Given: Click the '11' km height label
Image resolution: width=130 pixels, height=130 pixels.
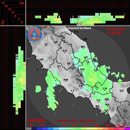Looking at the screenshot, I should tap(13, 12).
